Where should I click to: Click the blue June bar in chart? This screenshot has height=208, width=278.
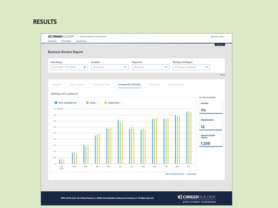tap(118, 142)
